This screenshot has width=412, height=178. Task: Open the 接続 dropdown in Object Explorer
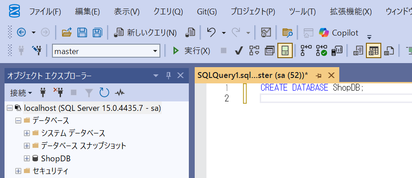pyautogui.click(x=21, y=92)
